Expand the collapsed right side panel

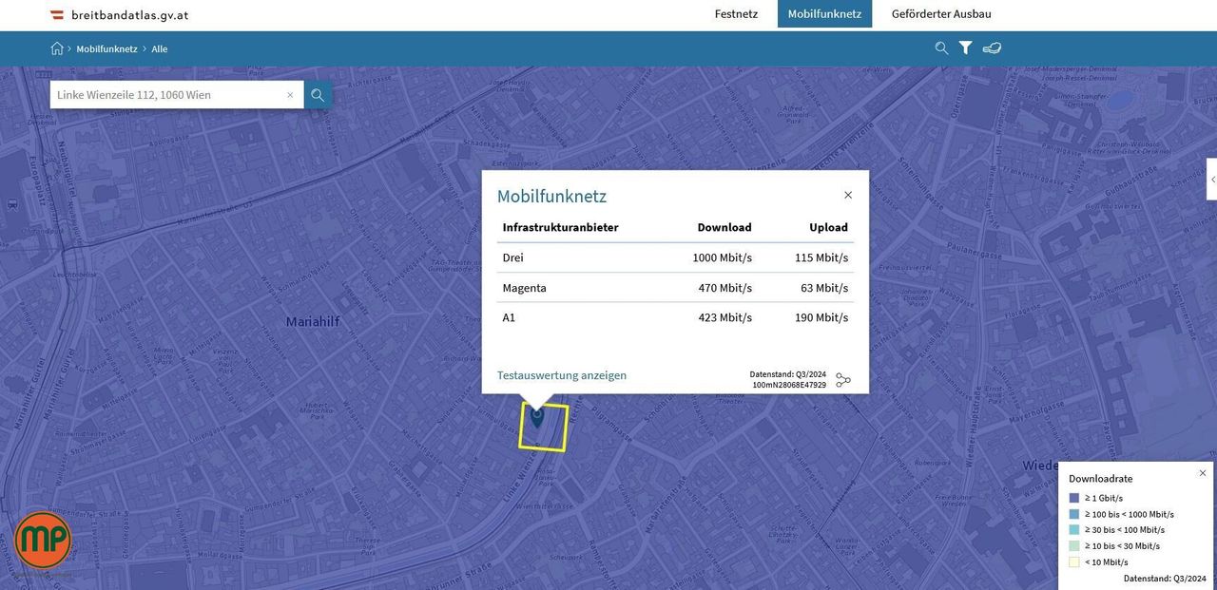(x=1212, y=179)
